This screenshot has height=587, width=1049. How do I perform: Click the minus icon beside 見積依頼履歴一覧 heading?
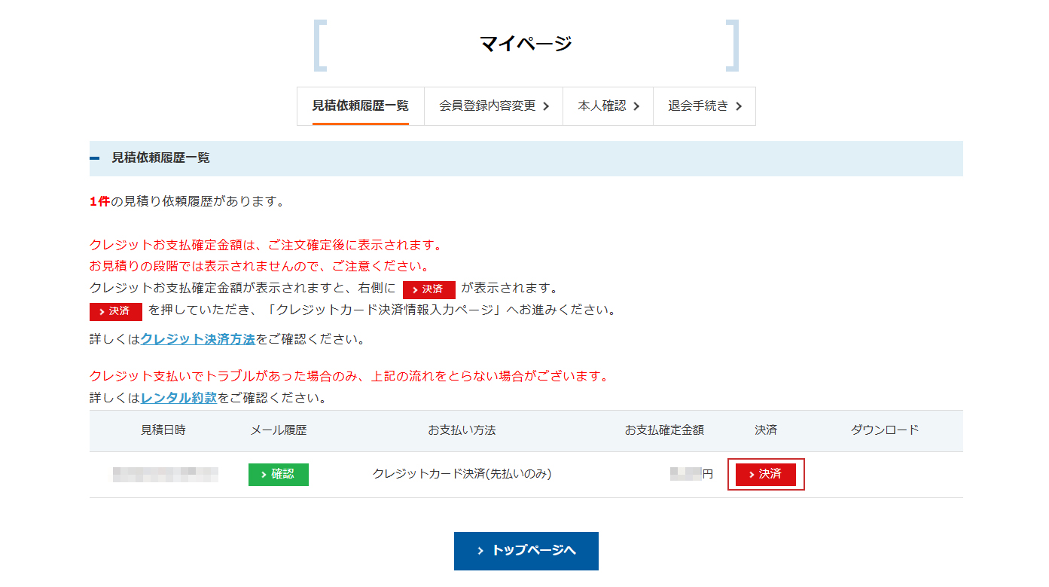[x=93, y=158]
